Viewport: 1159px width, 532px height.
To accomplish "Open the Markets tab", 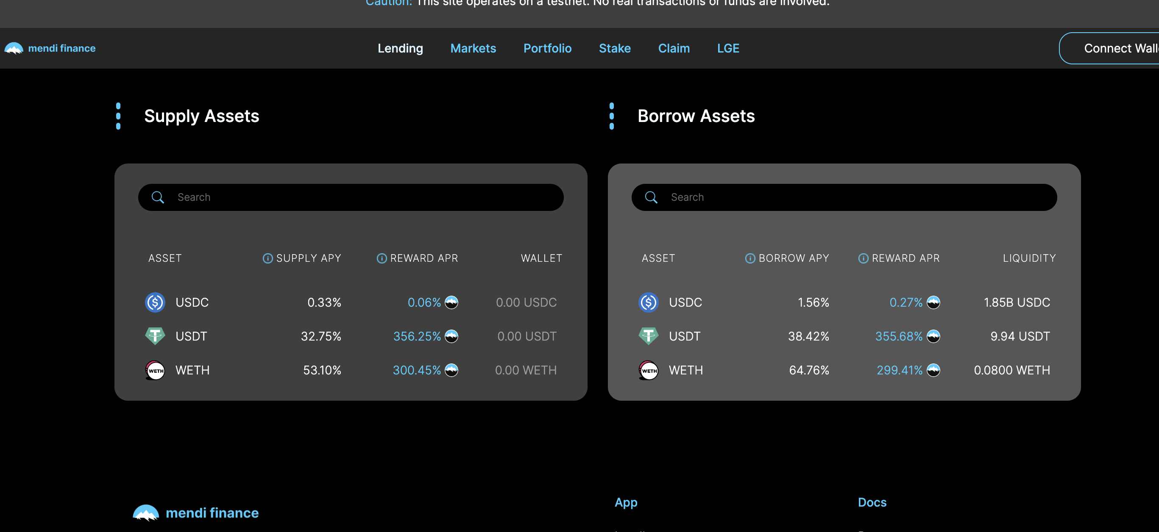I will pyautogui.click(x=473, y=48).
